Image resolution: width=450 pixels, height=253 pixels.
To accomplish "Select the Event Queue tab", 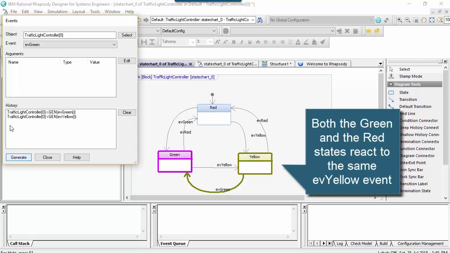I will [x=173, y=244].
